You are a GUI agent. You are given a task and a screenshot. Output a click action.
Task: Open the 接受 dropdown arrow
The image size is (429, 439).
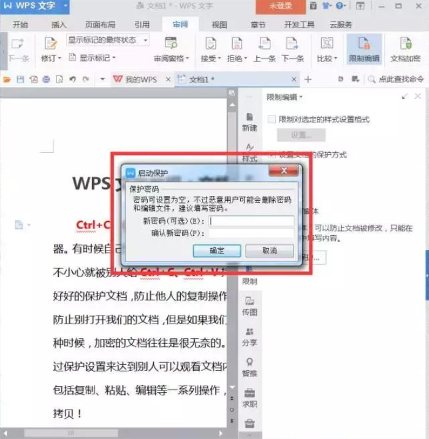(x=219, y=58)
